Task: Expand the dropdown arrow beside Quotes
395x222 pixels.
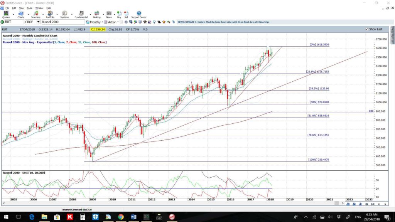Action: pyautogui.click(x=14, y=15)
